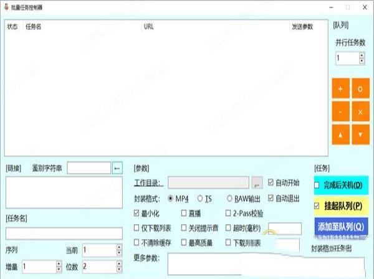Click the URL column header
Screen dimensions: 374x279
point(149,27)
